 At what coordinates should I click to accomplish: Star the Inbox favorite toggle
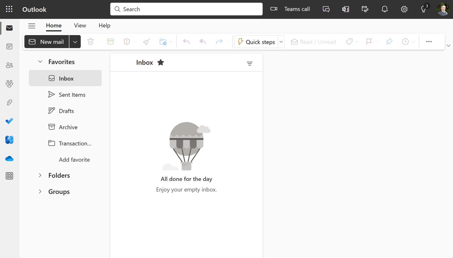point(160,62)
